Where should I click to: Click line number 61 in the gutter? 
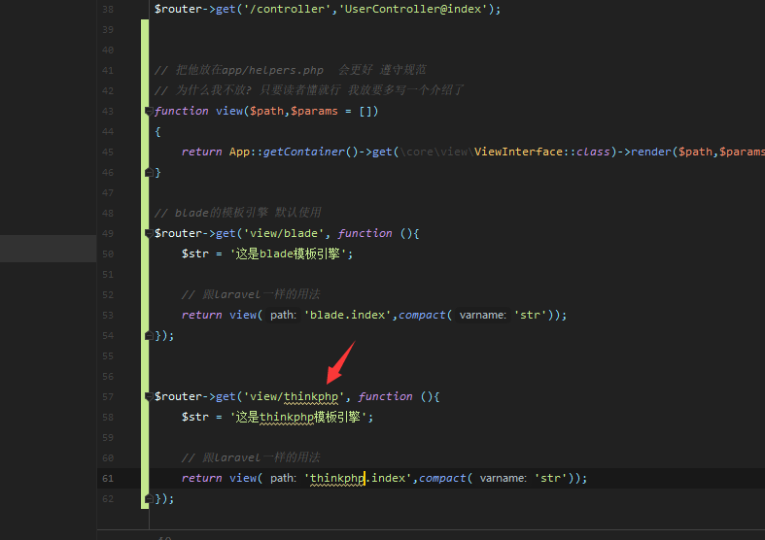[108, 478]
